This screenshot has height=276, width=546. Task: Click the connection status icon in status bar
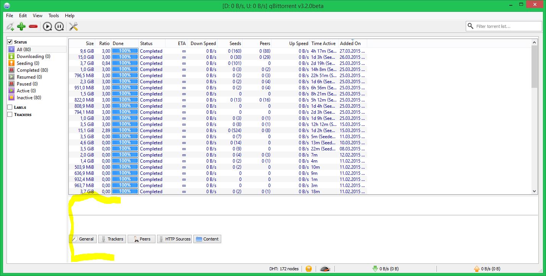coord(309,269)
